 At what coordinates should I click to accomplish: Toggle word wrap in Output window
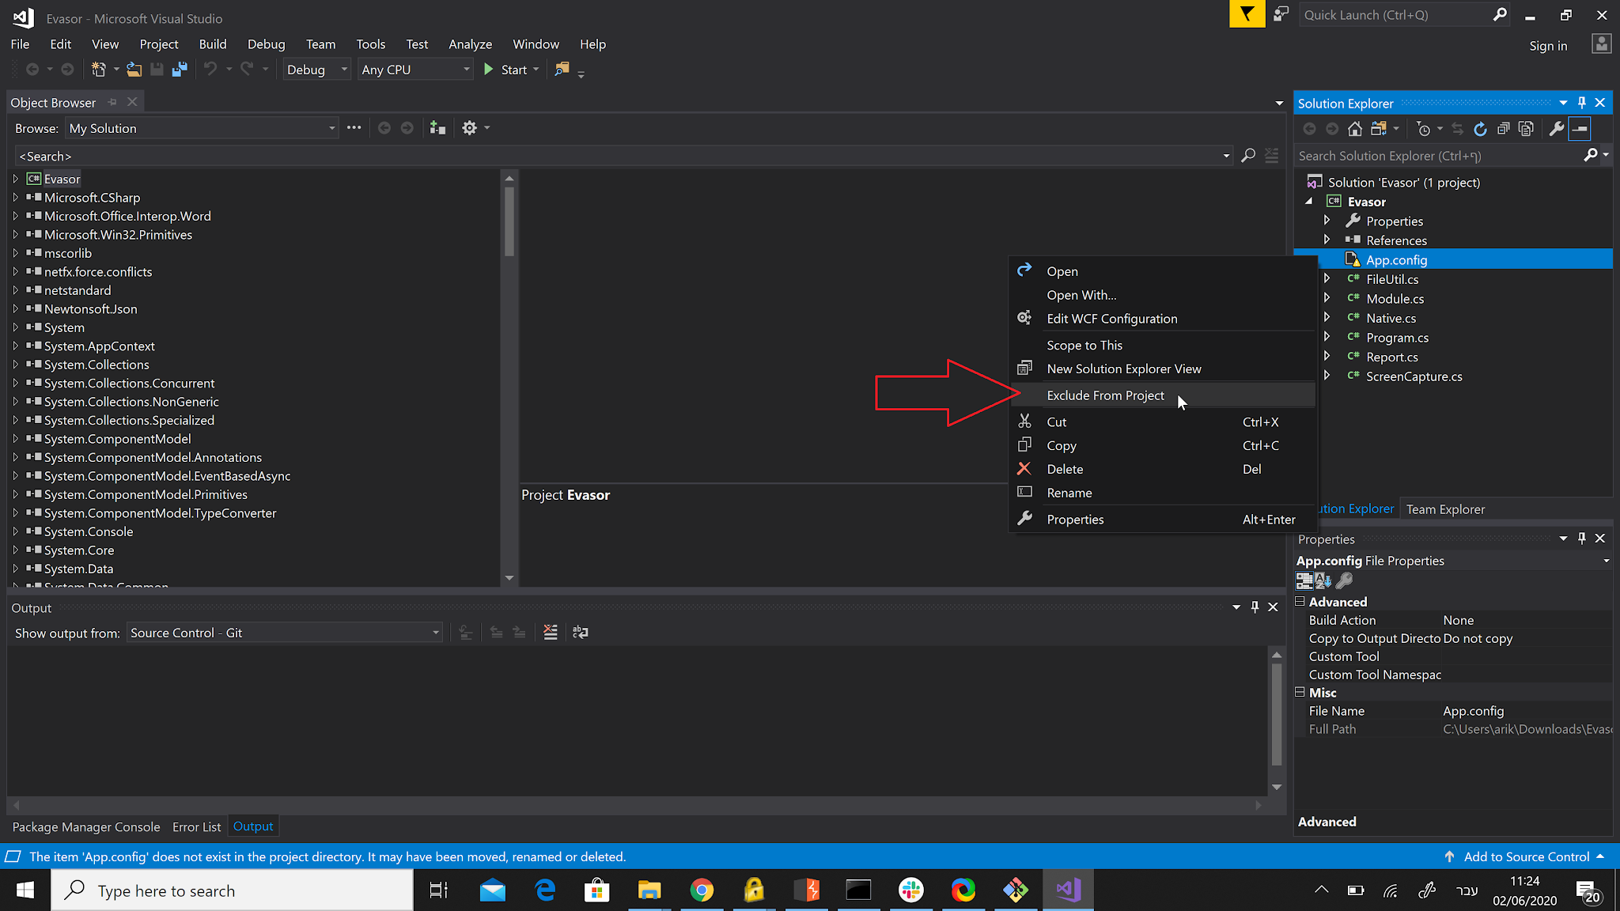pyautogui.click(x=581, y=633)
